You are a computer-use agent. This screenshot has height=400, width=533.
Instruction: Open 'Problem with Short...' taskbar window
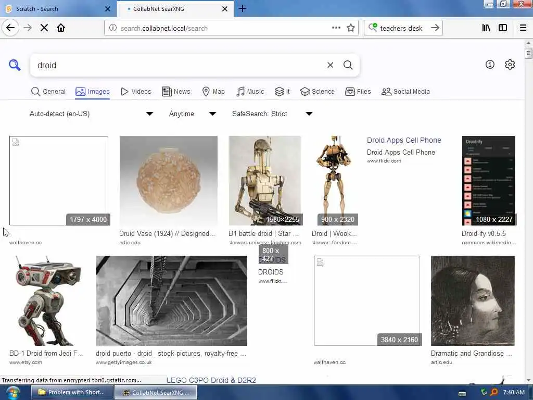click(71, 392)
